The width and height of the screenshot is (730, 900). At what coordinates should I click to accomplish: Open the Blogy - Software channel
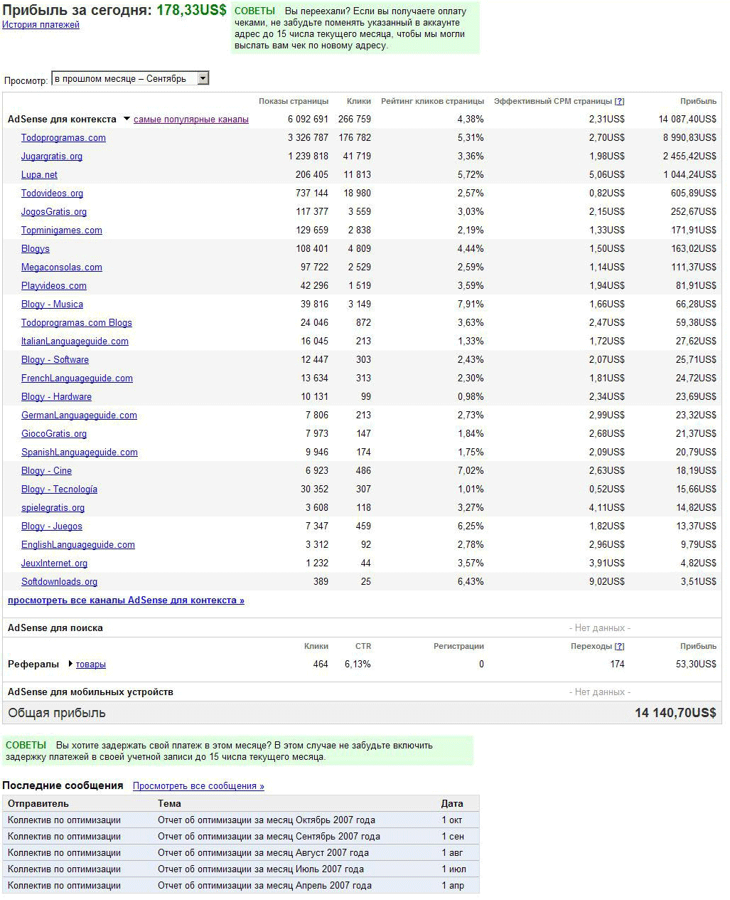pos(55,360)
